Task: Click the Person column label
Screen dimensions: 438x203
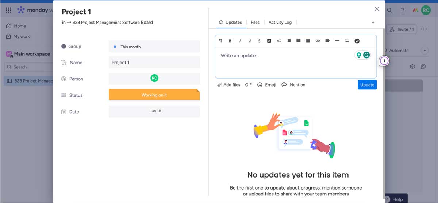Action: (76, 79)
